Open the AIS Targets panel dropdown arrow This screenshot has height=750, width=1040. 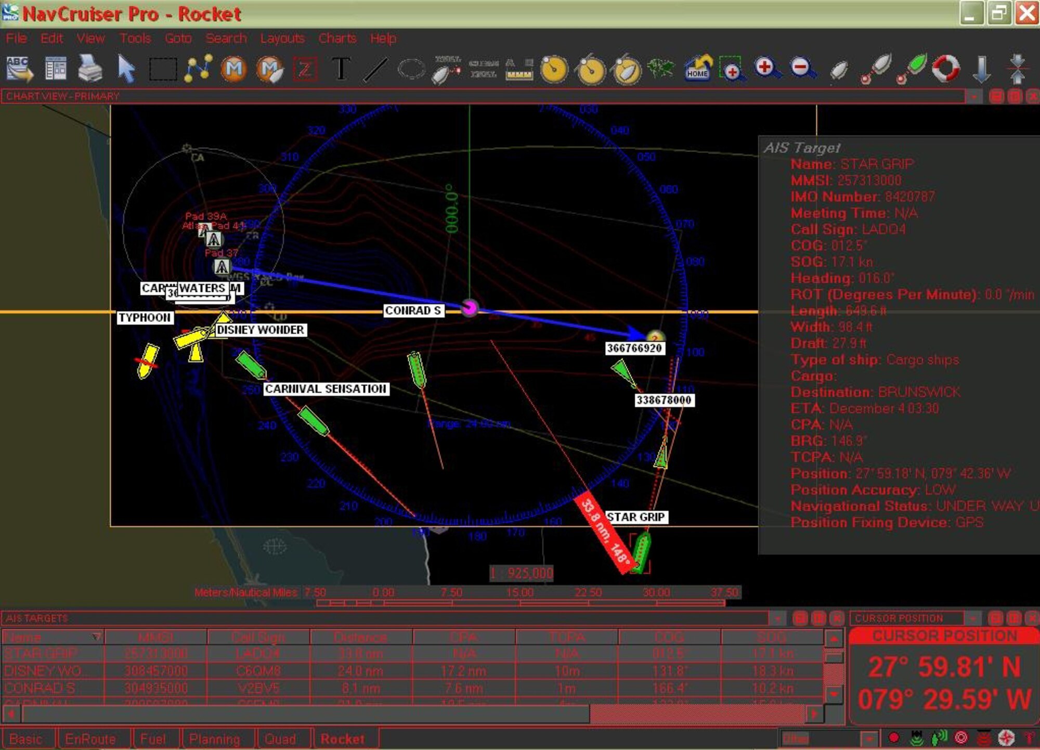(777, 618)
